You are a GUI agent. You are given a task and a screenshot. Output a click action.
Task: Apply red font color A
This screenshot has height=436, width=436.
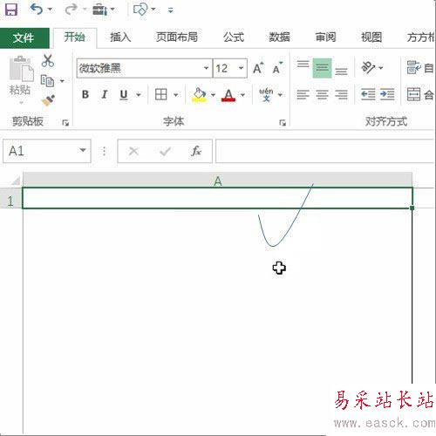coord(228,95)
